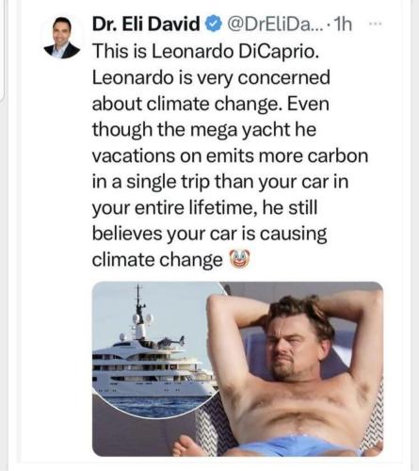Click the line "believes your car is causing"

209,235
